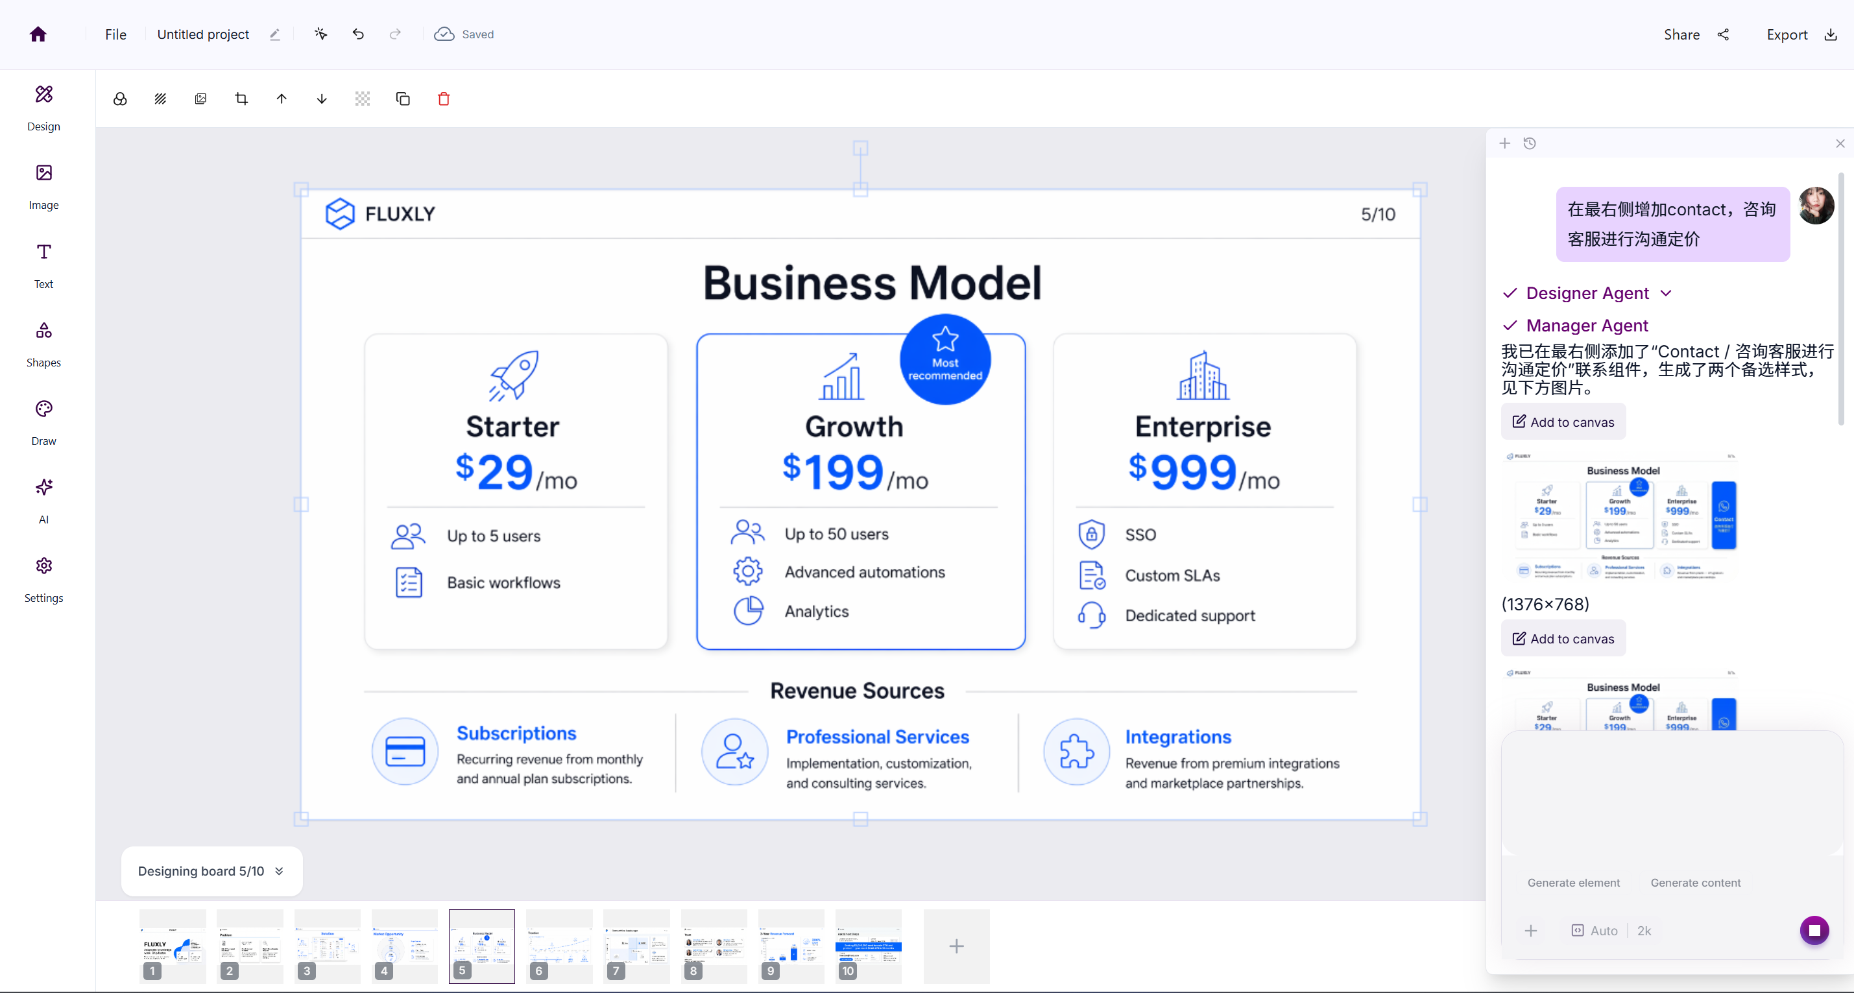
Task: Add an attachment with the prompt plus icon
Action: [1531, 930]
